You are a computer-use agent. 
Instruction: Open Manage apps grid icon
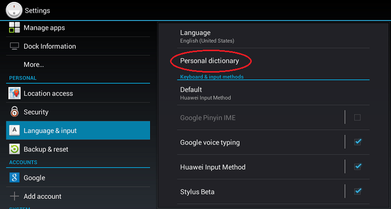pos(15,28)
